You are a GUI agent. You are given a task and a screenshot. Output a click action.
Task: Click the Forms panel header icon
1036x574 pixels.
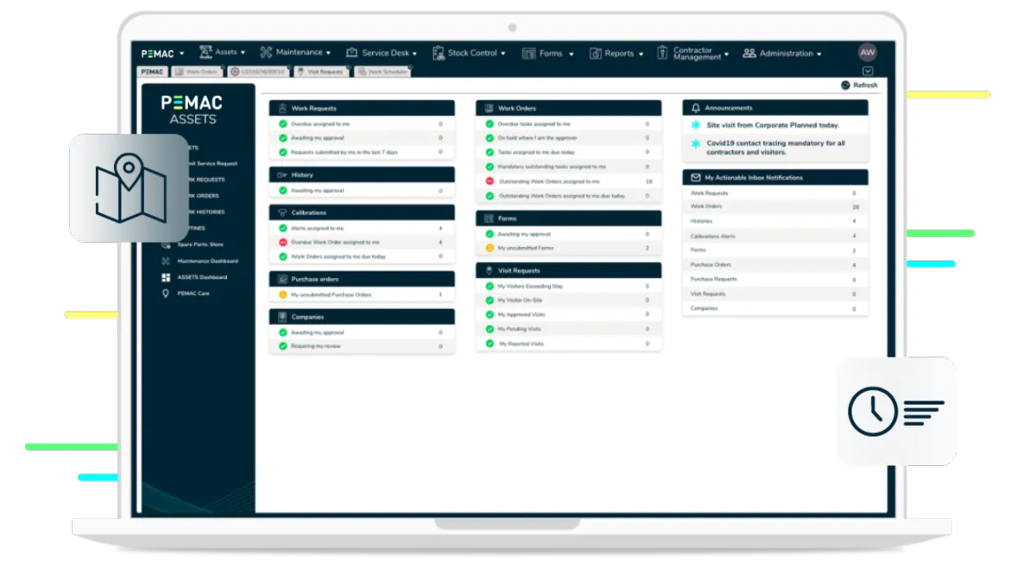point(489,218)
